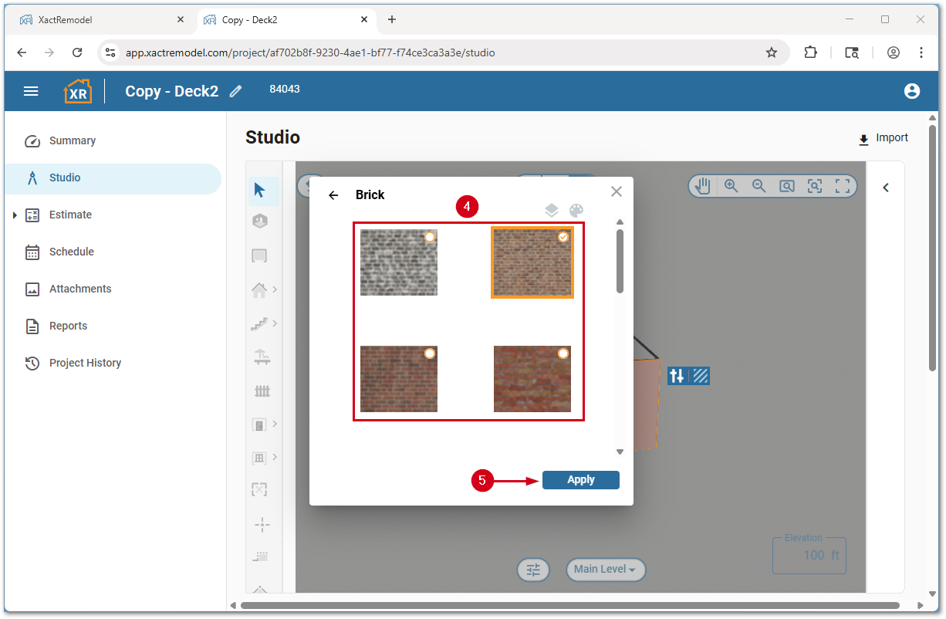Click the Import link

point(883,138)
